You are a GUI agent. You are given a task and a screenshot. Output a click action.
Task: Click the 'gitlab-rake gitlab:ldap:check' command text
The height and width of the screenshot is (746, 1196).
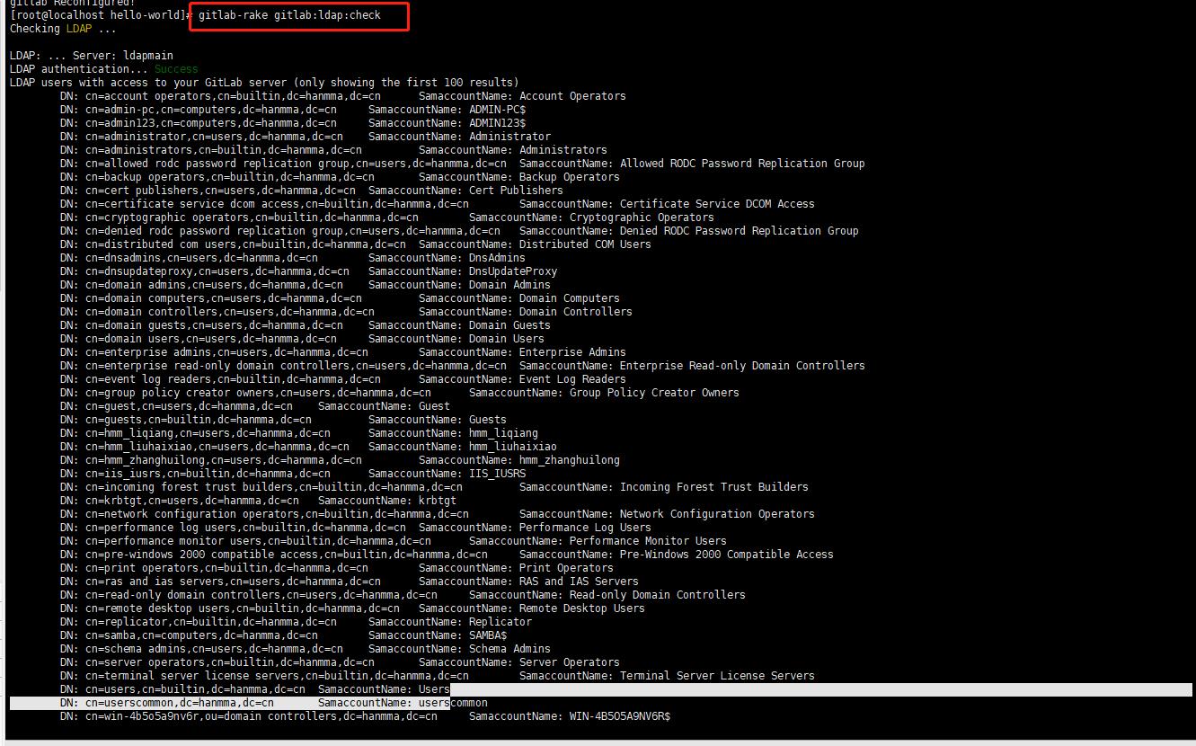coord(289,15)
